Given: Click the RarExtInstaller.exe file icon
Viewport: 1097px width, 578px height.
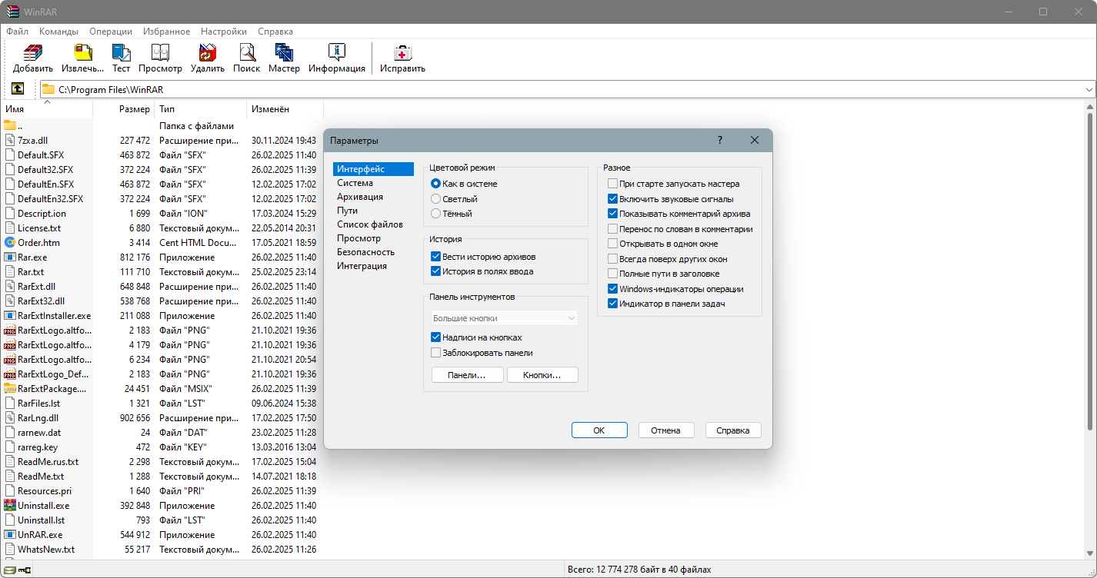Looking at the screenshot, I should (x=10, y=316).
